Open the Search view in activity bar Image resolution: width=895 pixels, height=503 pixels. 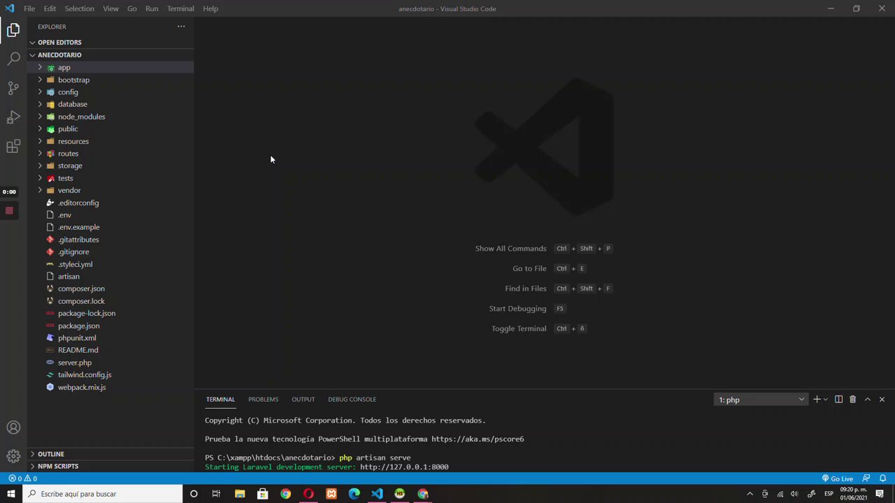[13, 59]
